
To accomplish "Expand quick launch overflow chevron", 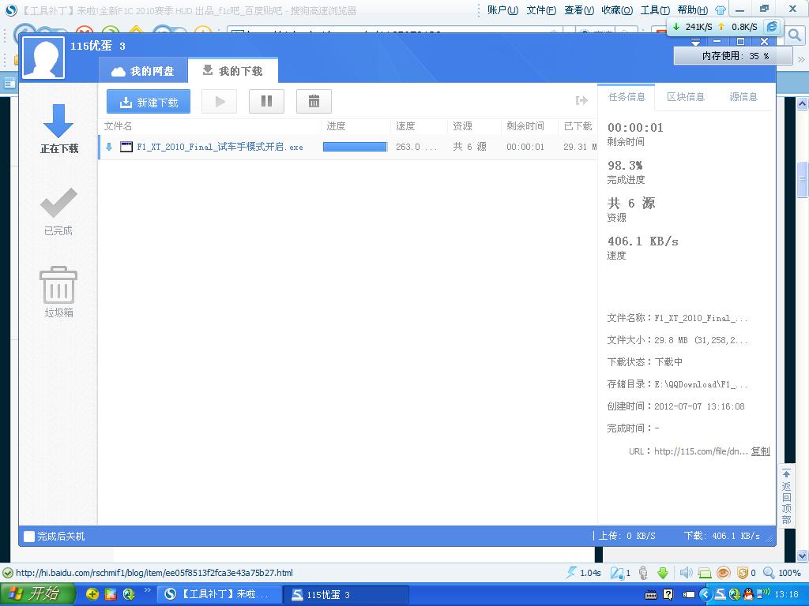I will pos(147,590).
